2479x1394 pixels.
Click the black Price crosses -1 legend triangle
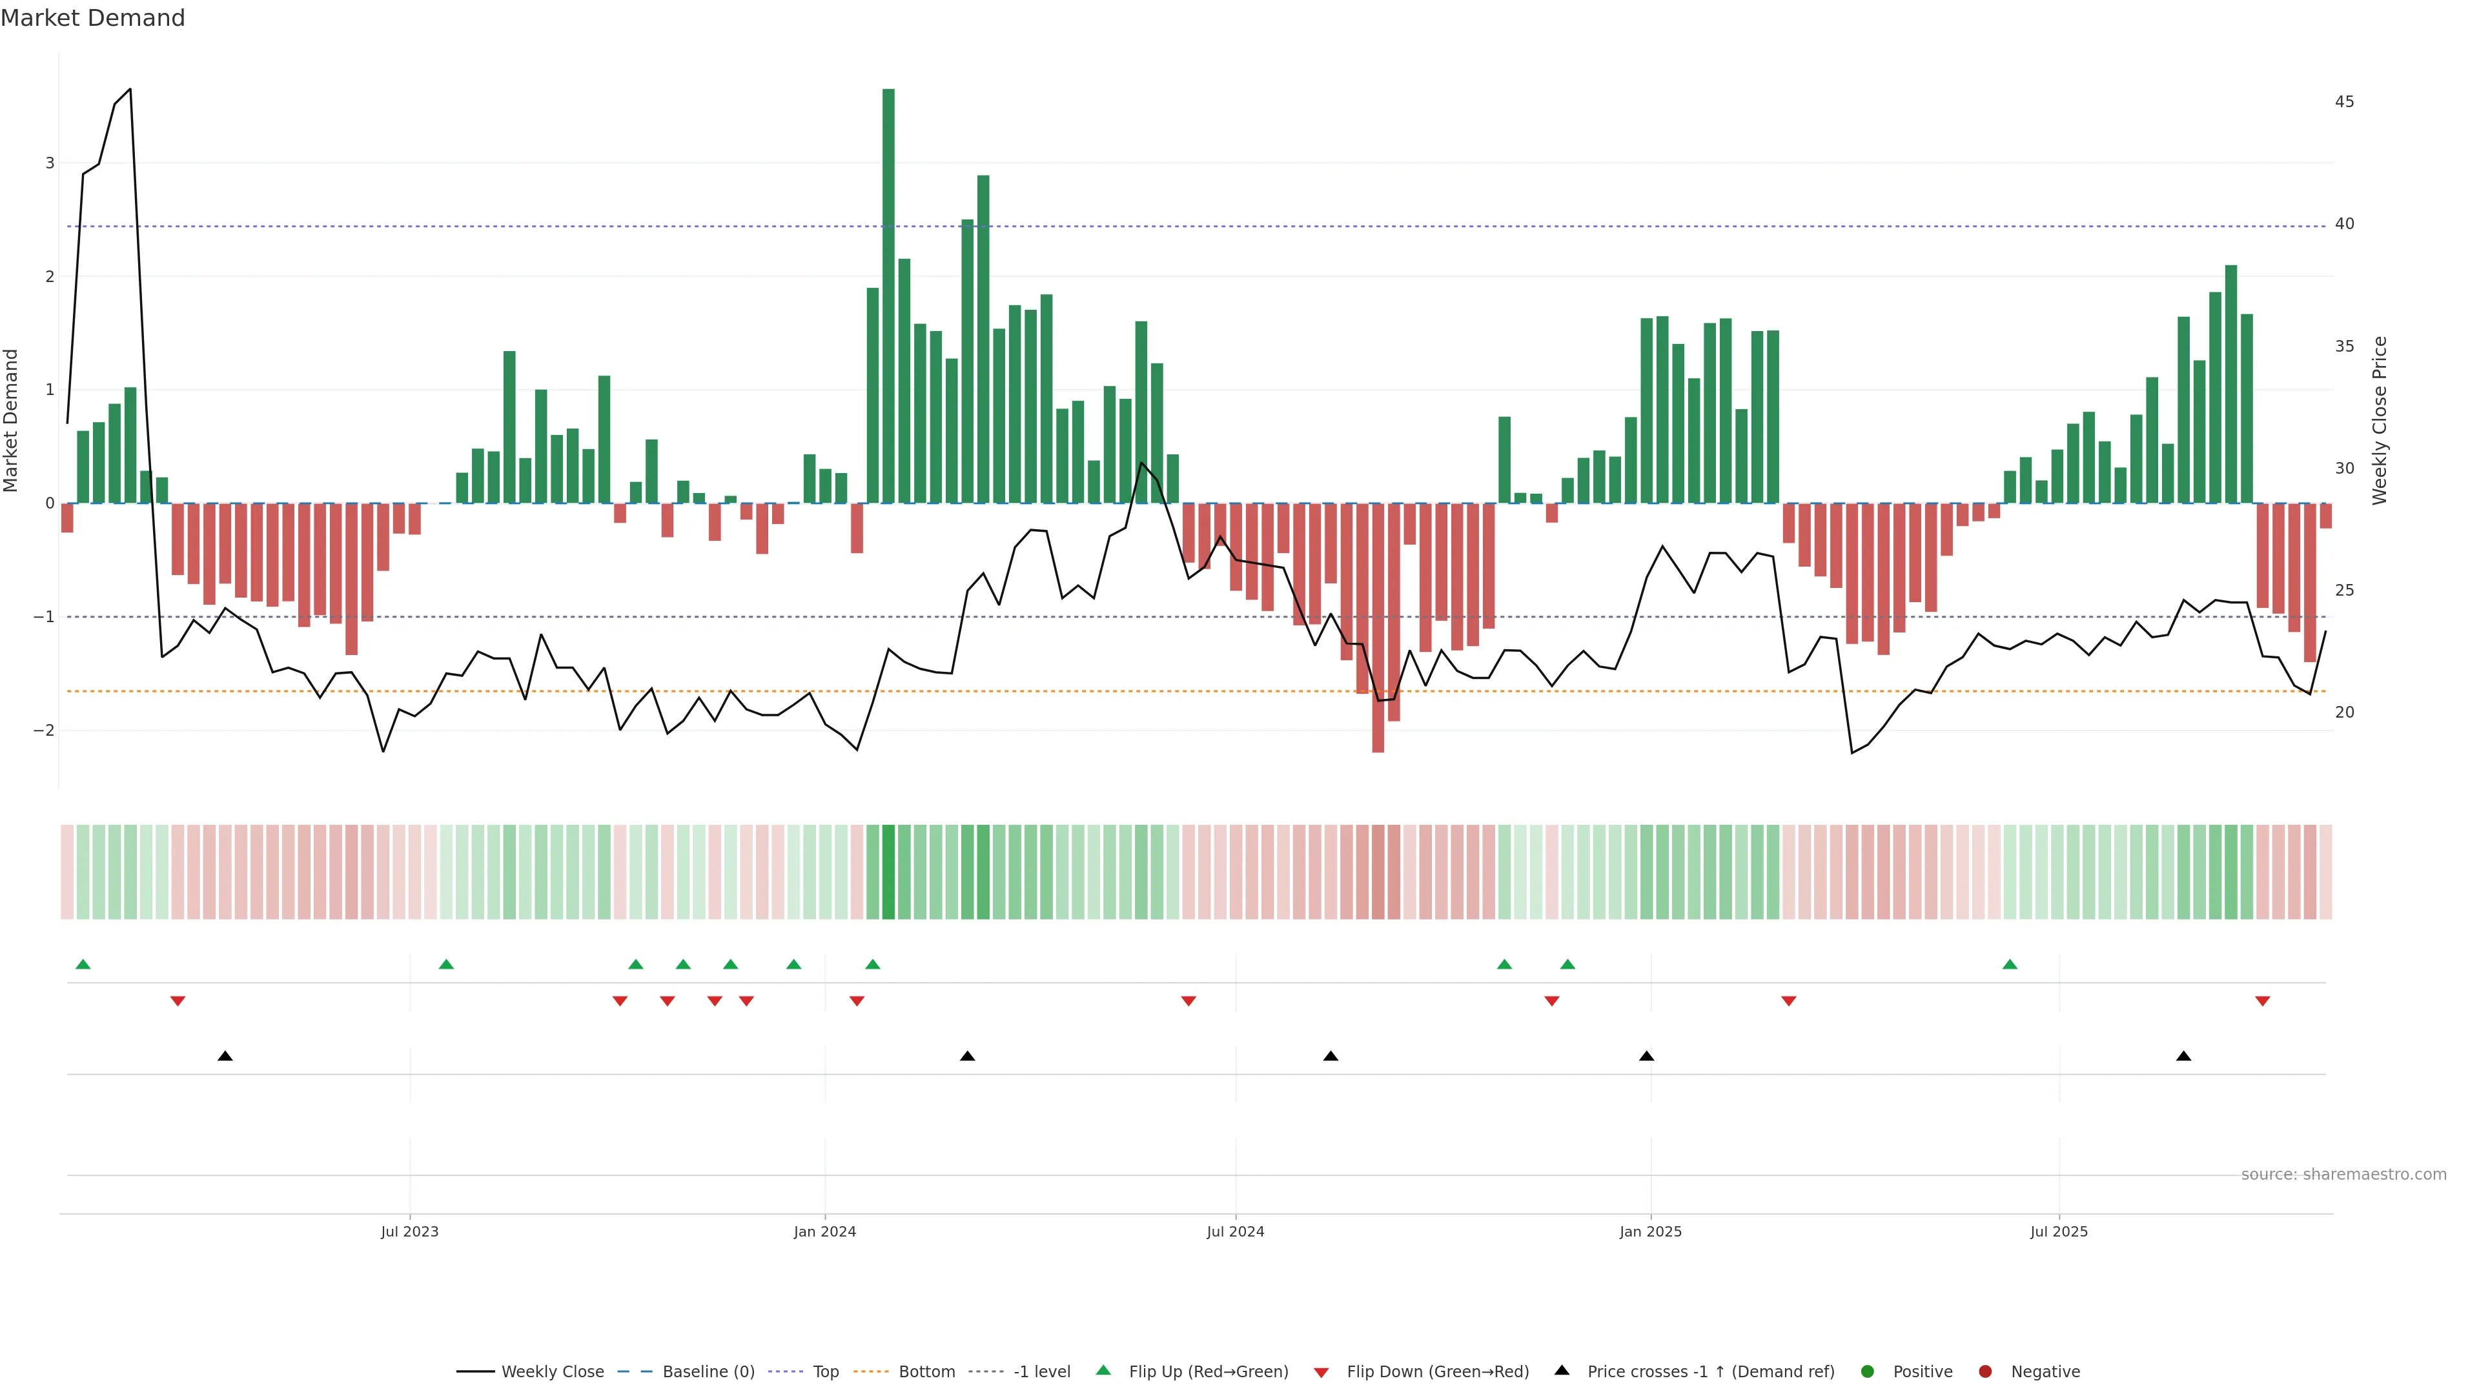[1562, 1371]
